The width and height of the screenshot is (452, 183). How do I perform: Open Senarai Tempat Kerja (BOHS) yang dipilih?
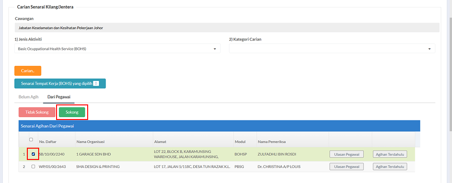click(x=60, y=83)
